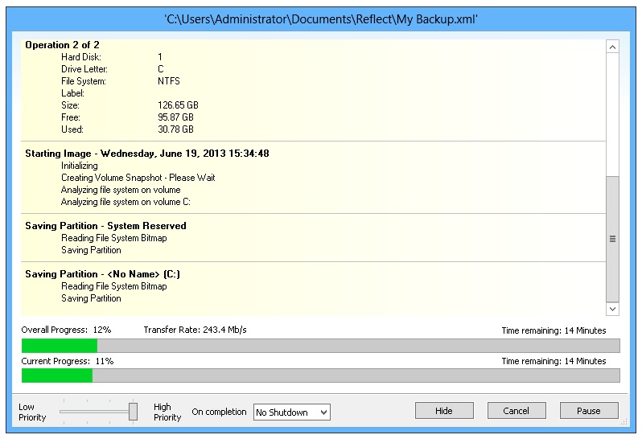Click the 'Current Progress: 11%' label
This screenshot has width=642, height=439.
[67, 361]
